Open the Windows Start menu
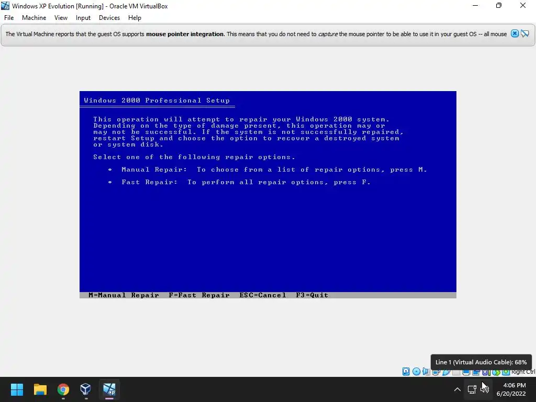The image size is (536, 402). 17,389
